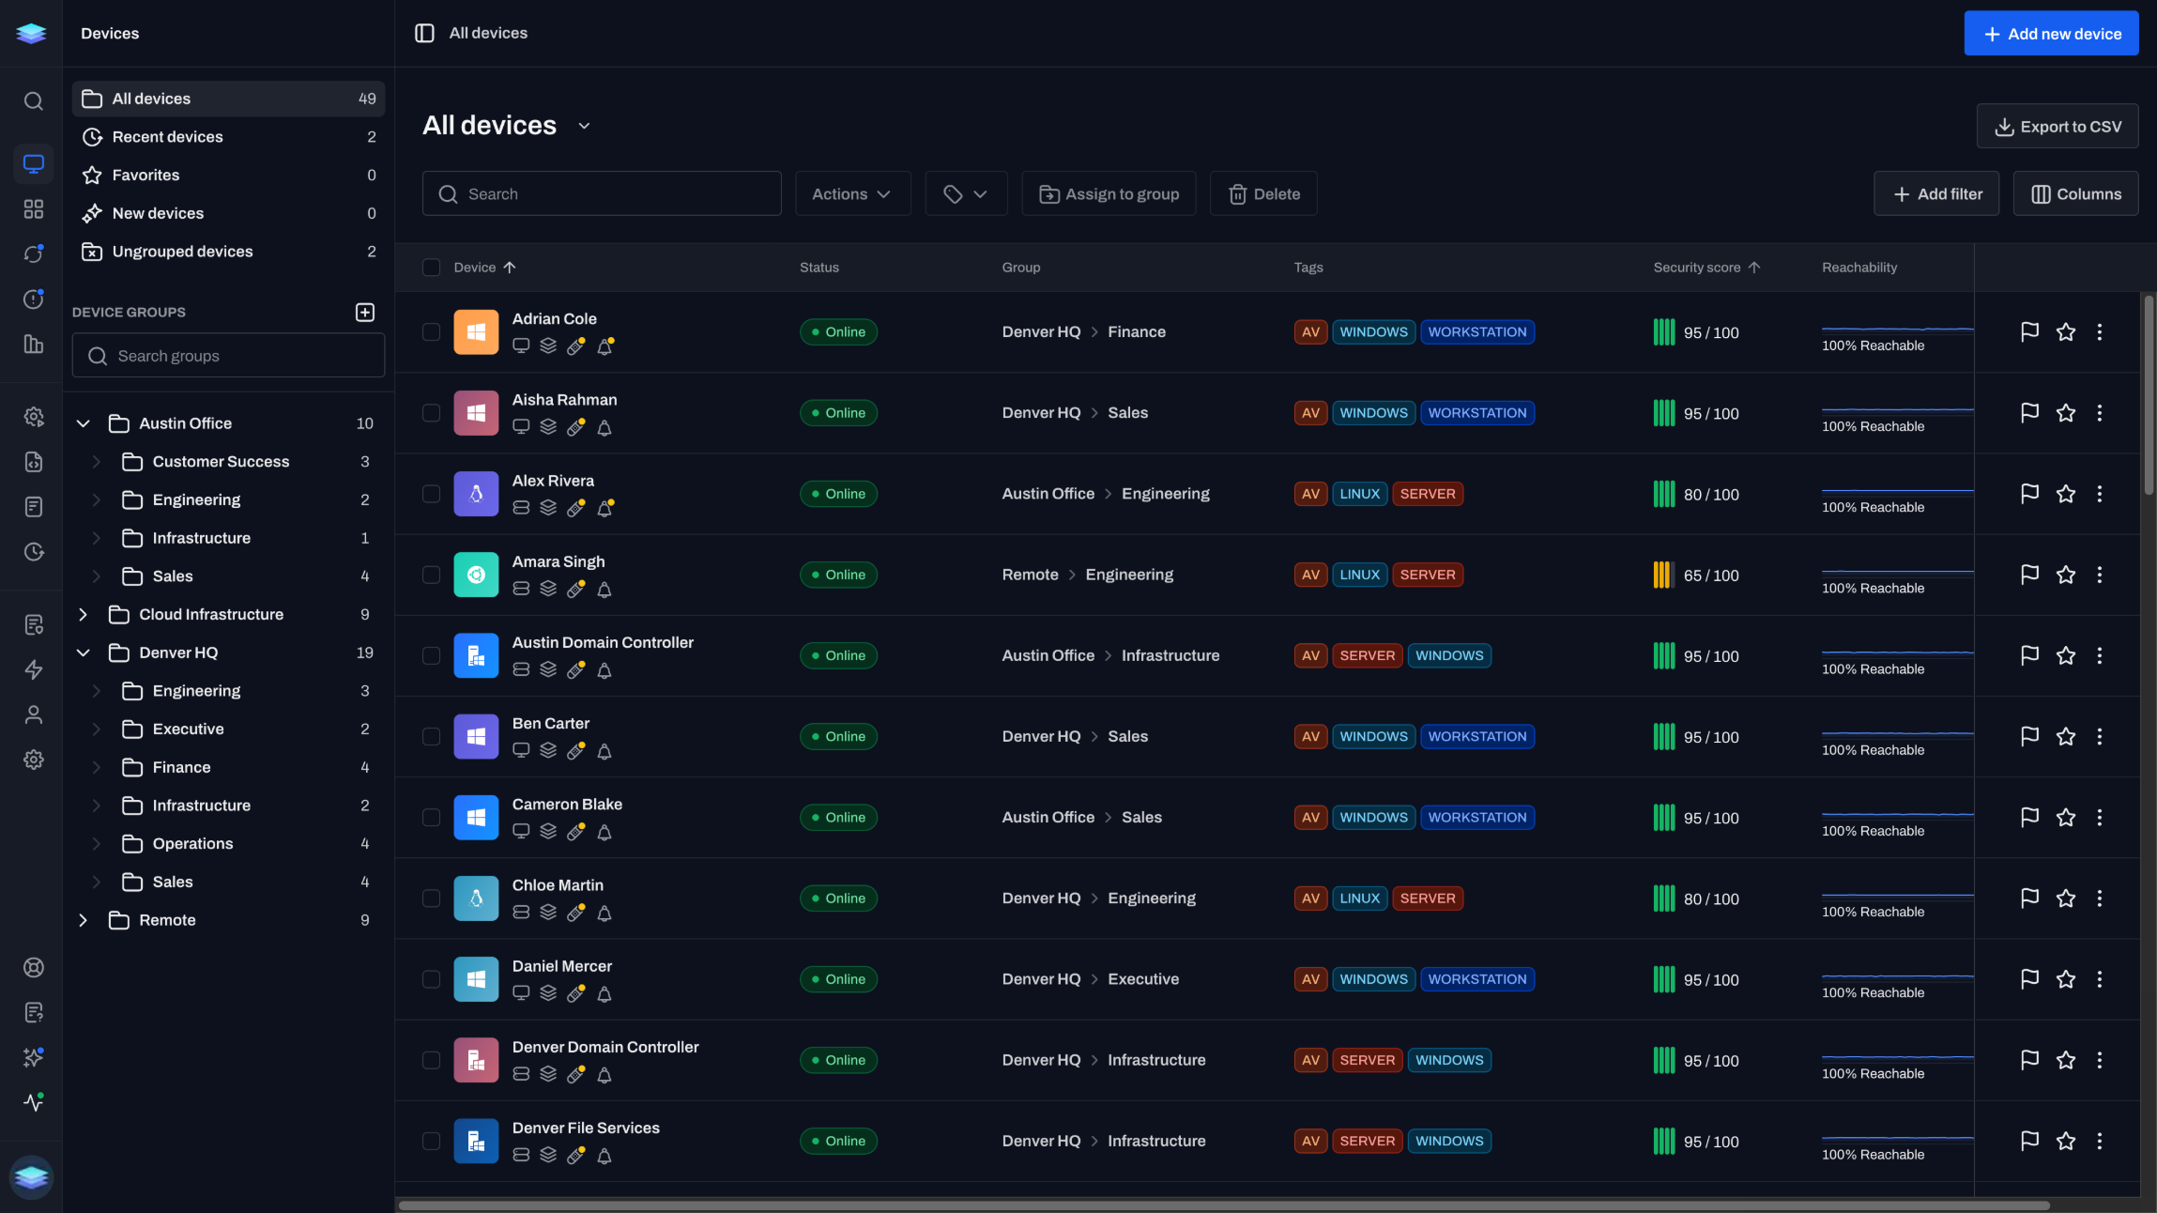The image size is (2157, 1213).
Task: Open the Columns button
Action: coord(2075,193)
